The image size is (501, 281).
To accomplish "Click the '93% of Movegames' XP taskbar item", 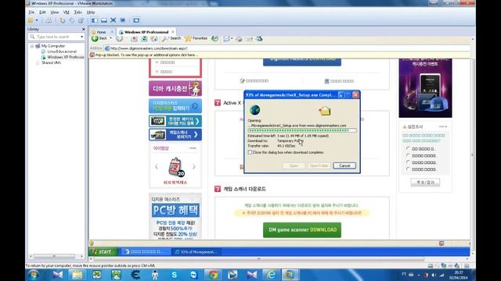I will coord(196,251).
